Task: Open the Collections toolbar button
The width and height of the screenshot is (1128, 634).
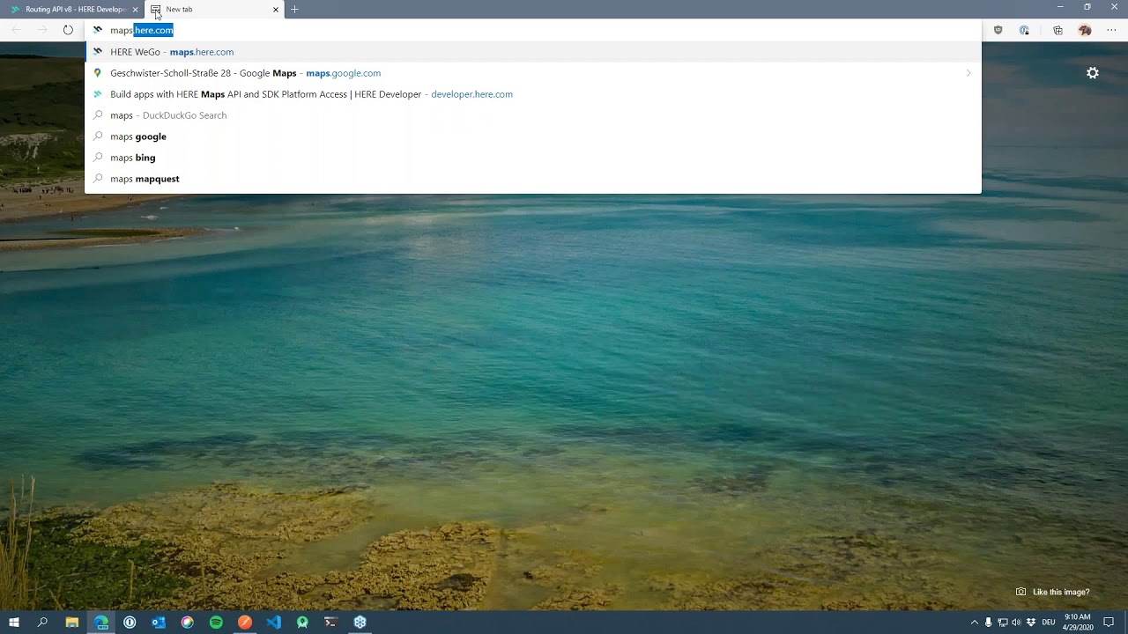Action: (1057, 30)
